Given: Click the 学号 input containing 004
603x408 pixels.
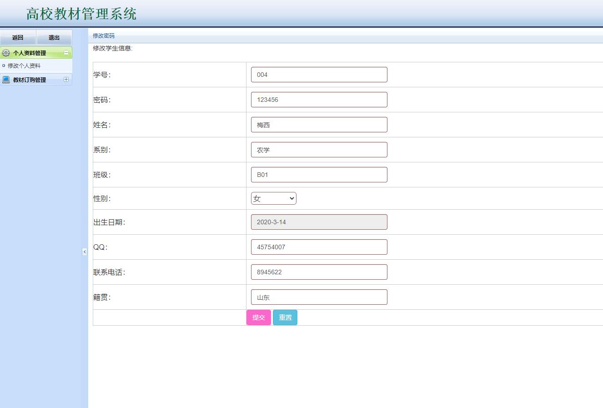Looking at the screenshot, I should point(319,74).
